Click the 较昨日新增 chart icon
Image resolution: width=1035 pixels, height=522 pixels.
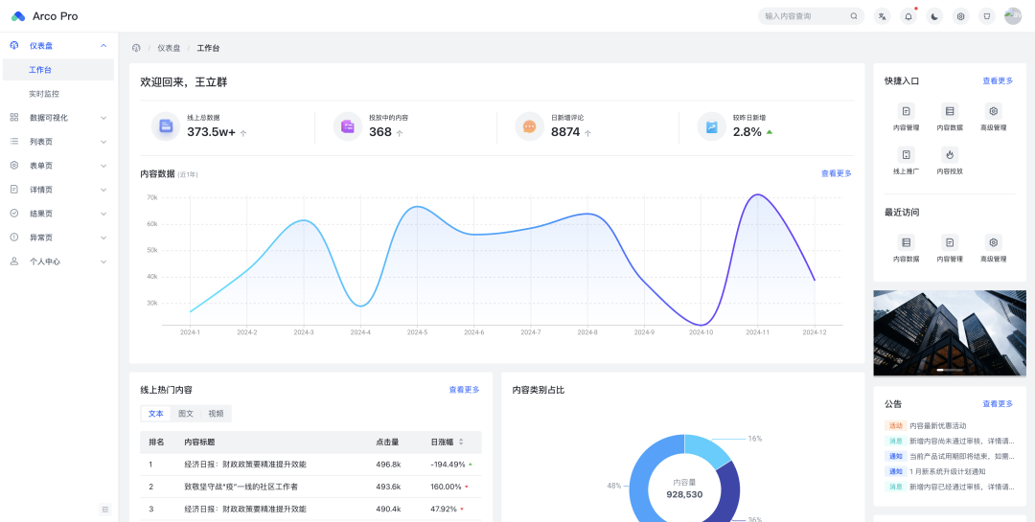point(711,126)
